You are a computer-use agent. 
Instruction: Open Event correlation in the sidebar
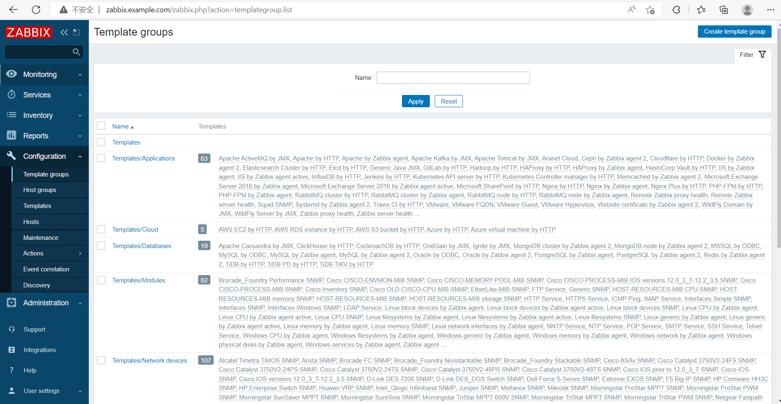[46, 269]
